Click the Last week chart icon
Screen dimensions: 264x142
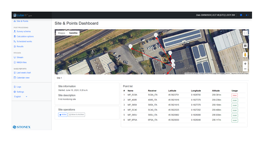pos(15,73)
